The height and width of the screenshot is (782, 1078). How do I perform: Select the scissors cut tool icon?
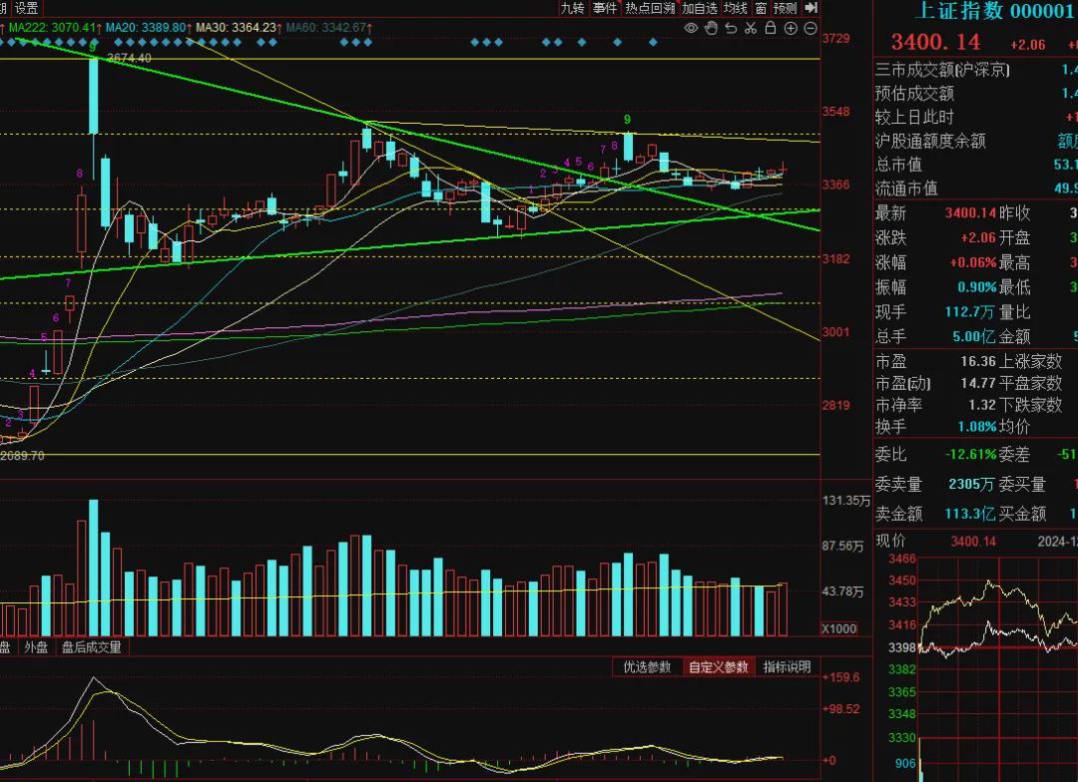[751, 28]
